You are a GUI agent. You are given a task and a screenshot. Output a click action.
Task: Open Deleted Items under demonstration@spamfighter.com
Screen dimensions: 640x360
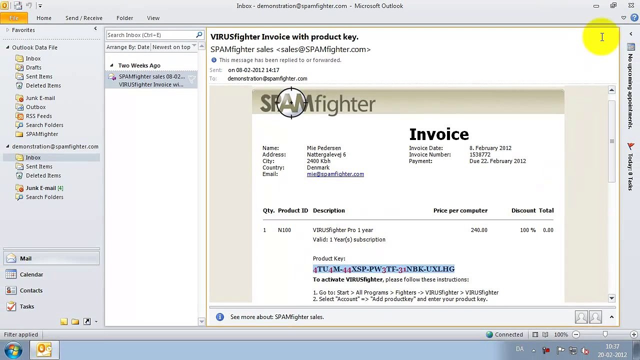43,175
